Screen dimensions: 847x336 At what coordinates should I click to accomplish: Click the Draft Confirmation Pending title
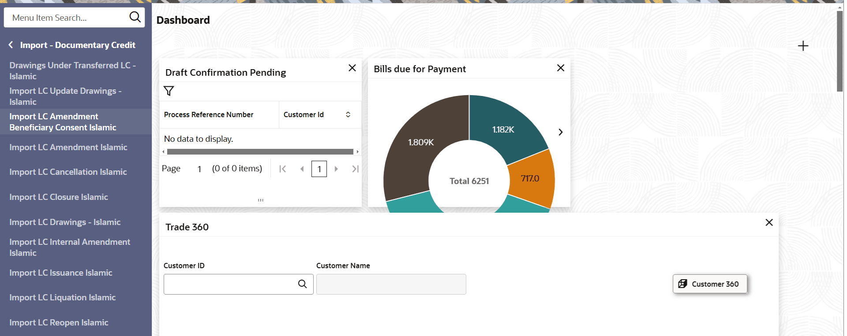(225, 73)
